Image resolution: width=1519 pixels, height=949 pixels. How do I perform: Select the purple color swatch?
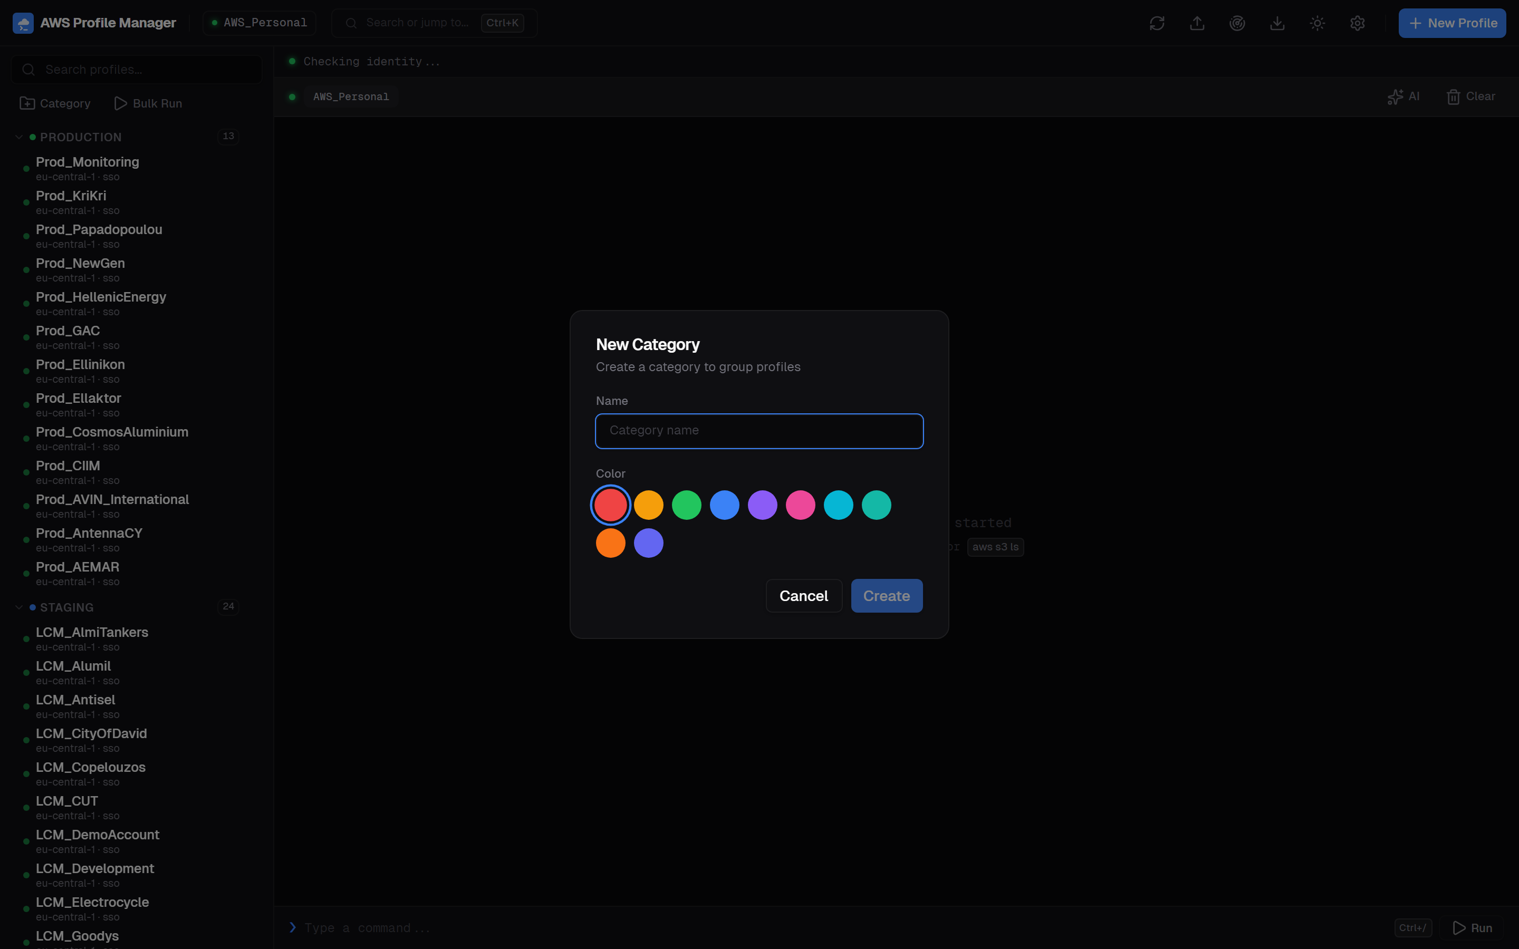tap(763, 505)
